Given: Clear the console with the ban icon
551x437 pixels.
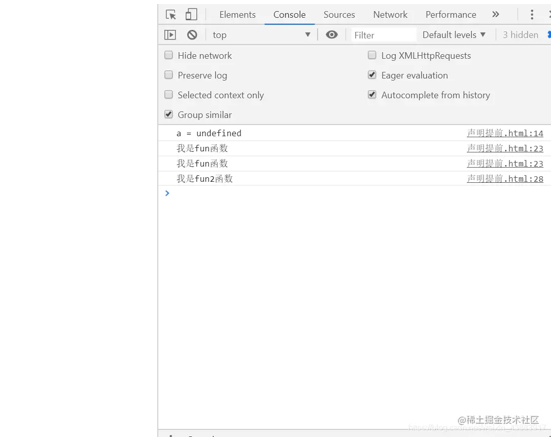Looking at the screenshot, I should 192,35.
